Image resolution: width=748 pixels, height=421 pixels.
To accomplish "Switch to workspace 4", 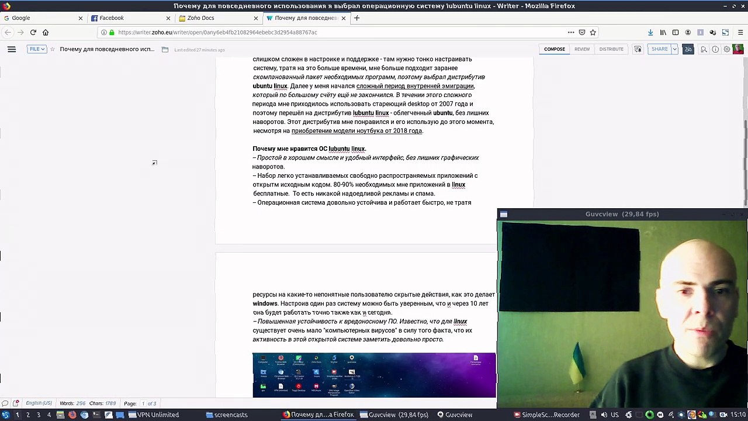I will [x=49, y=415].
